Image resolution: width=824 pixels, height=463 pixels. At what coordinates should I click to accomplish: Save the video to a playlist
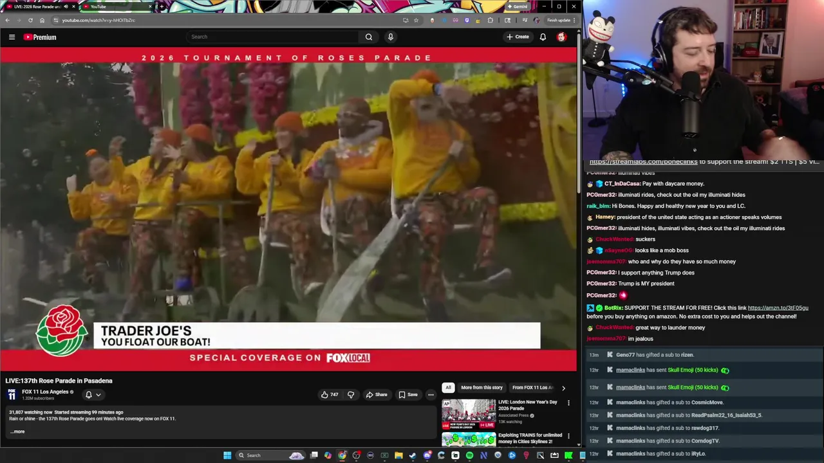coord(408,394)
